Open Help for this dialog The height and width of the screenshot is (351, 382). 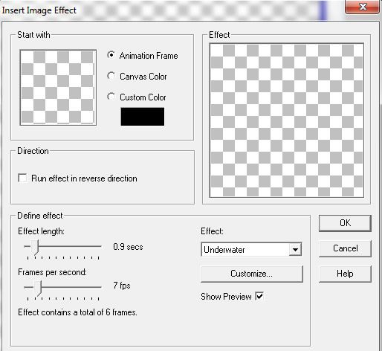[x=345, y=274]
